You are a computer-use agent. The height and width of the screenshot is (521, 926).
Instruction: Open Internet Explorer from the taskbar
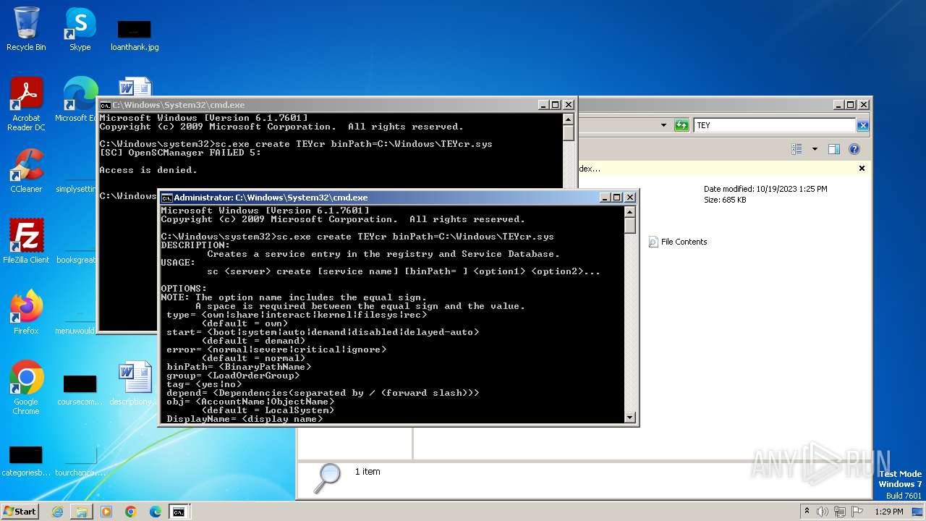point(57,512)
